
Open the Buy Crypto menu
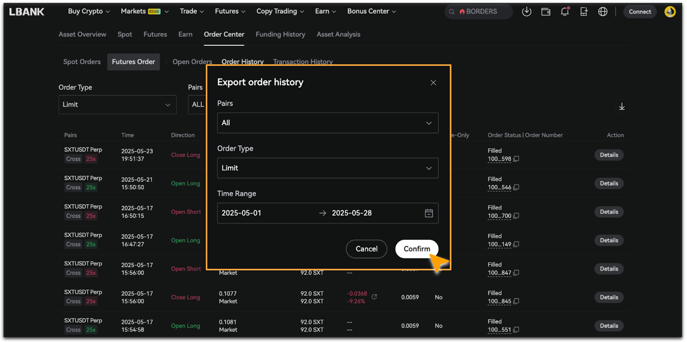pos(88,12)
